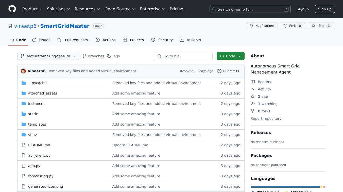Switch to the Issues tab
Viewport: 343px width, 192px height.
pos(41,40)
